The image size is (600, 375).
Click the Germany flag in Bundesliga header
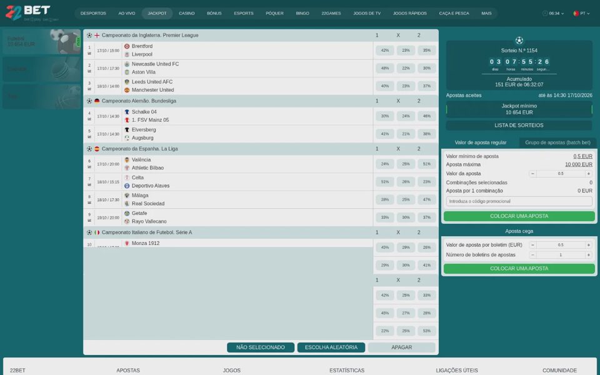tap(97, 101)
